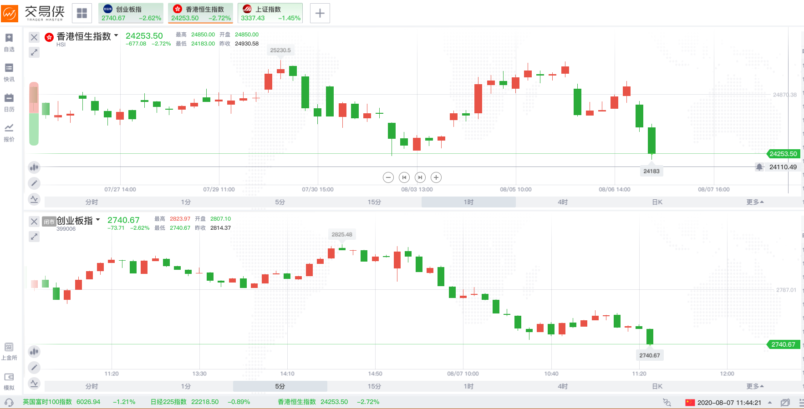804x409 pixels.
Task: Close the 香港恒生指数 chart panel
Action: coord(34,37)
